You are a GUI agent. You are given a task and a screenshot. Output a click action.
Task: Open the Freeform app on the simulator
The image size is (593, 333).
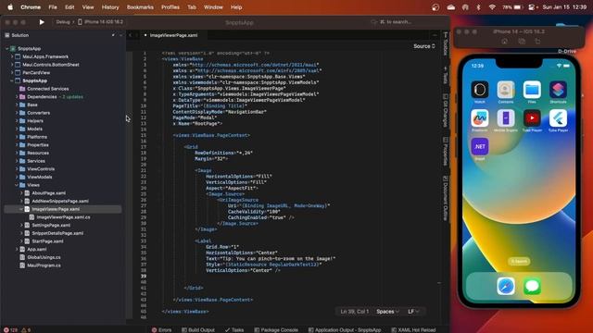point(480,118)
